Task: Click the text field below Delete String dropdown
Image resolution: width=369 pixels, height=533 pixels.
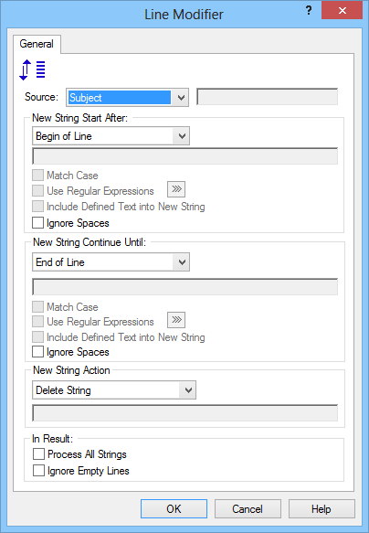Action: pyautogui.click(x=185, y=413)
